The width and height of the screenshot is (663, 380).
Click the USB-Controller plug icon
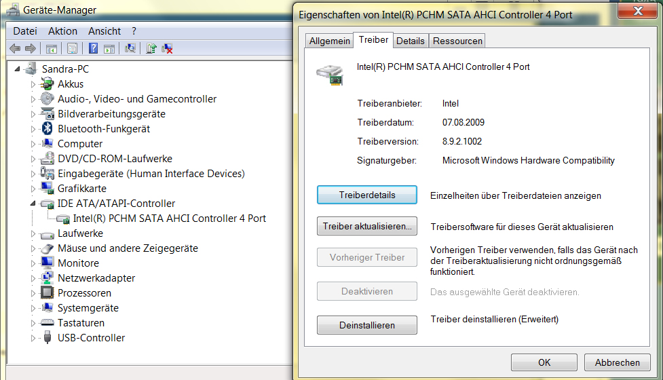(48, 338)
